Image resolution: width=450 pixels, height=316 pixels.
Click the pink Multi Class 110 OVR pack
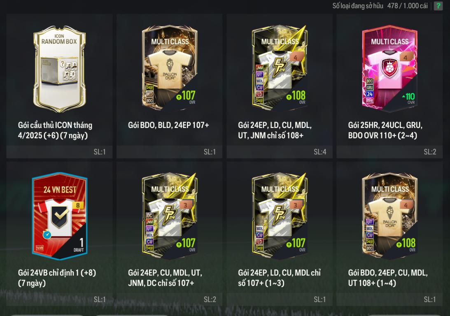coord(389,68)
